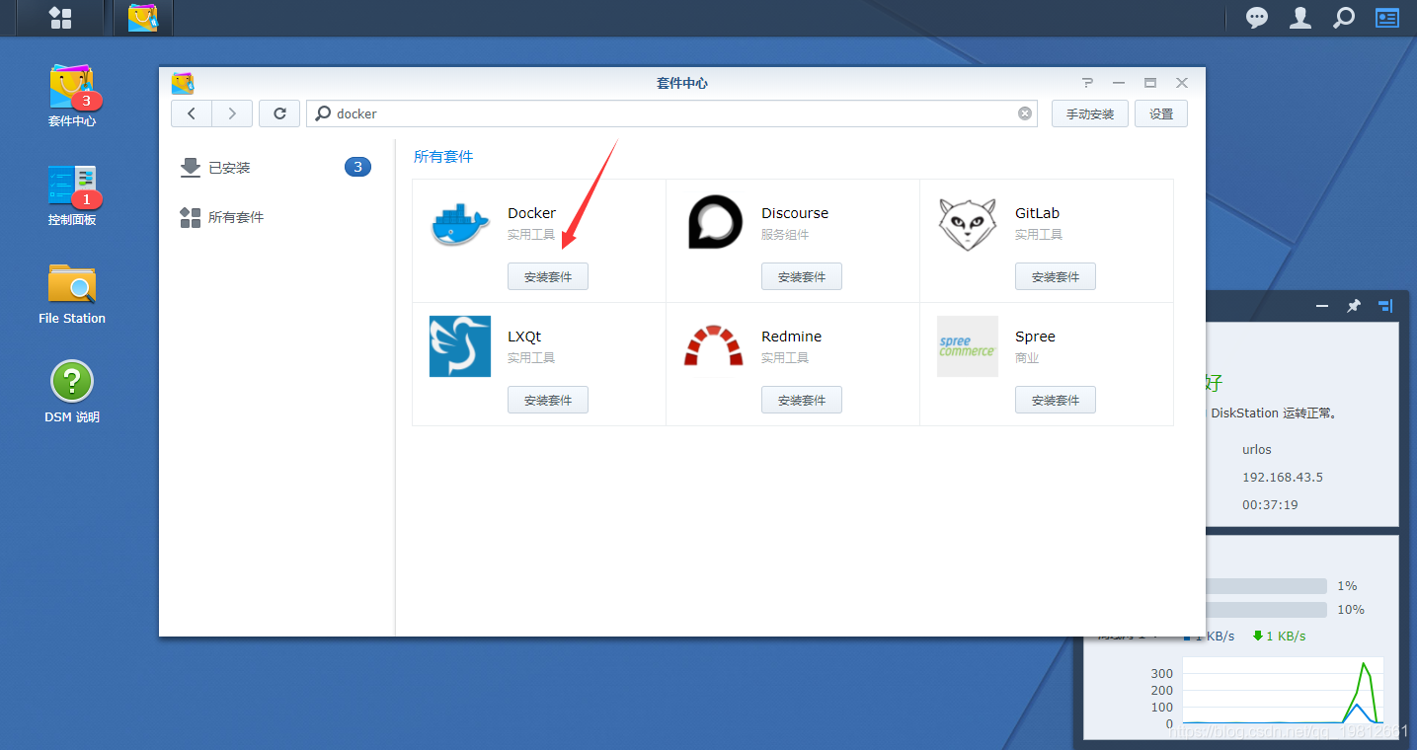Launch File Station from the desktop
Image resolution: width=1417 pixels, height=750 pixels.
point(72,293)
